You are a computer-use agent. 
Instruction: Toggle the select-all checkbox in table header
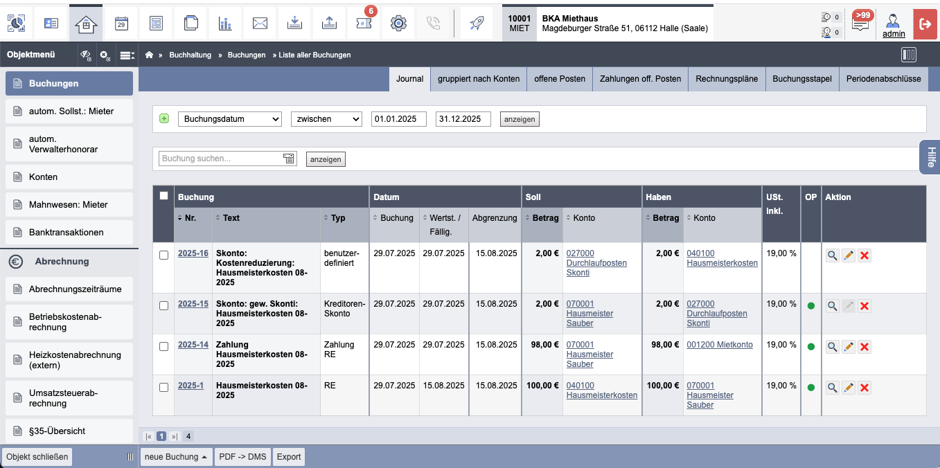(163, 196)
